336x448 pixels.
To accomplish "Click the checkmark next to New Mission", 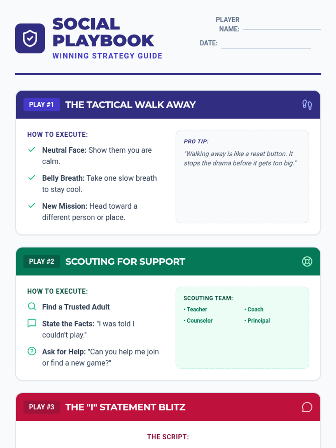I will [32, 206].
